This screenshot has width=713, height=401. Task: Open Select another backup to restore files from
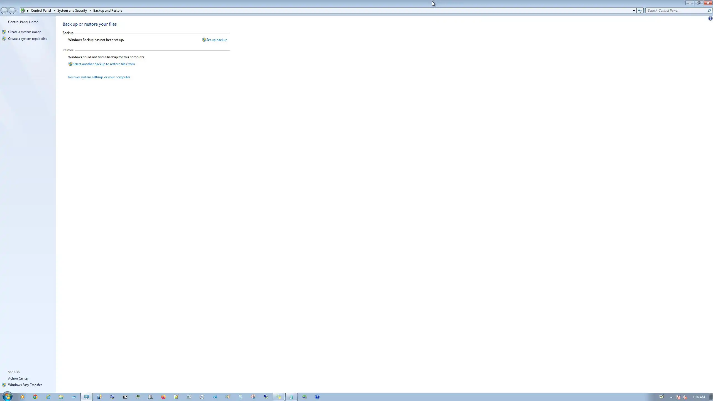click(x=103, y=64)
